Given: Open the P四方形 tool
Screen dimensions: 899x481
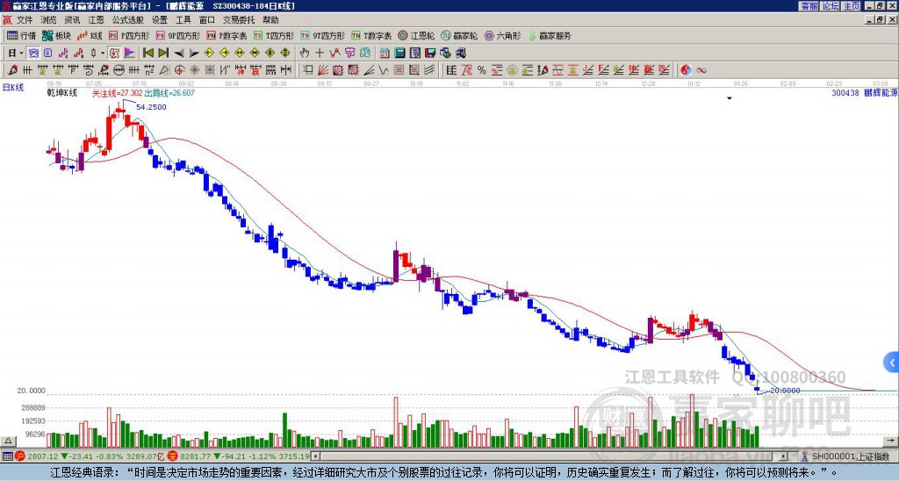Looking at the screenshot, I should [129, 35].
